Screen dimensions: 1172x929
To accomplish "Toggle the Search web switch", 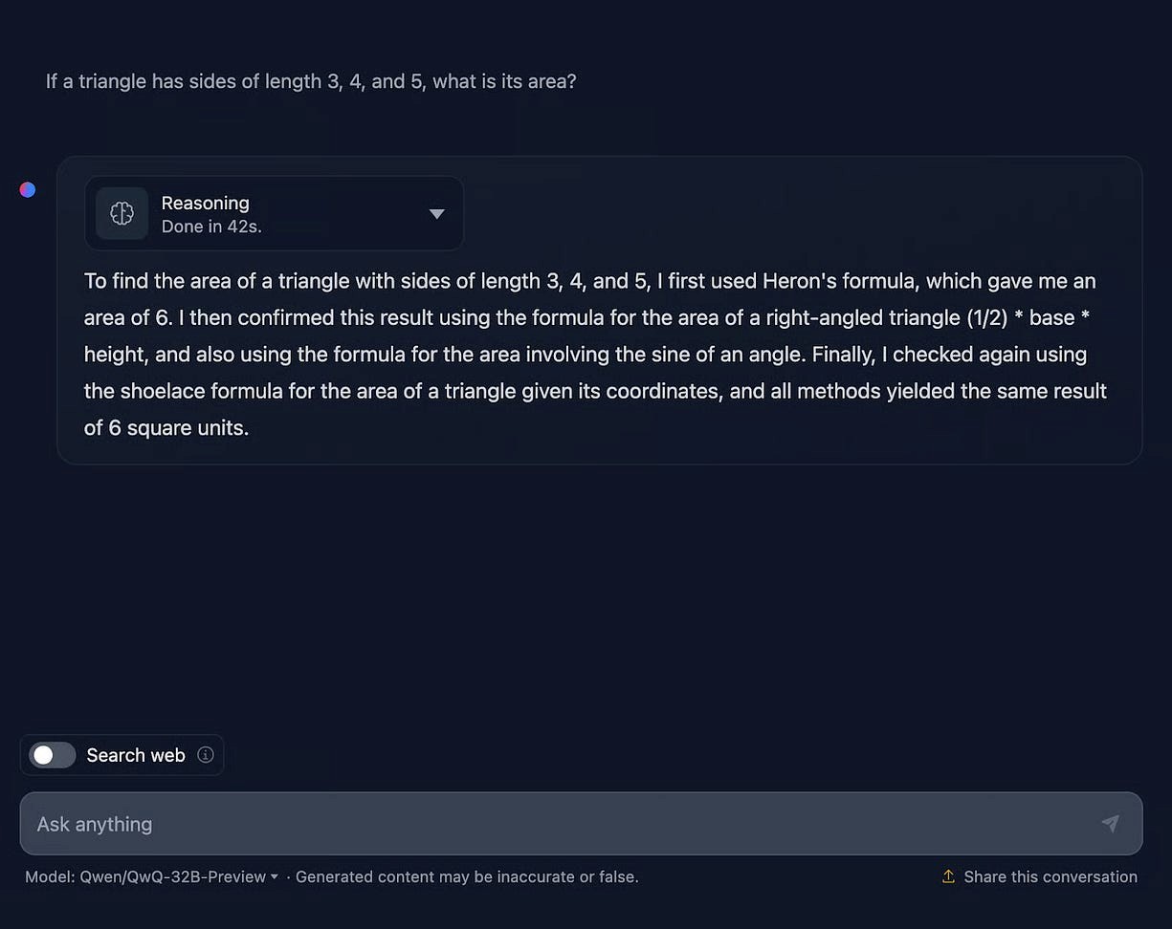I will tap(53, 755).
